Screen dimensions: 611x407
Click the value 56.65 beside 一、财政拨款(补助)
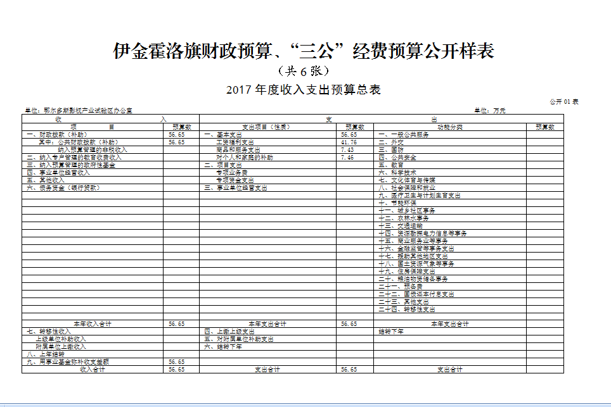coord(177,135)
